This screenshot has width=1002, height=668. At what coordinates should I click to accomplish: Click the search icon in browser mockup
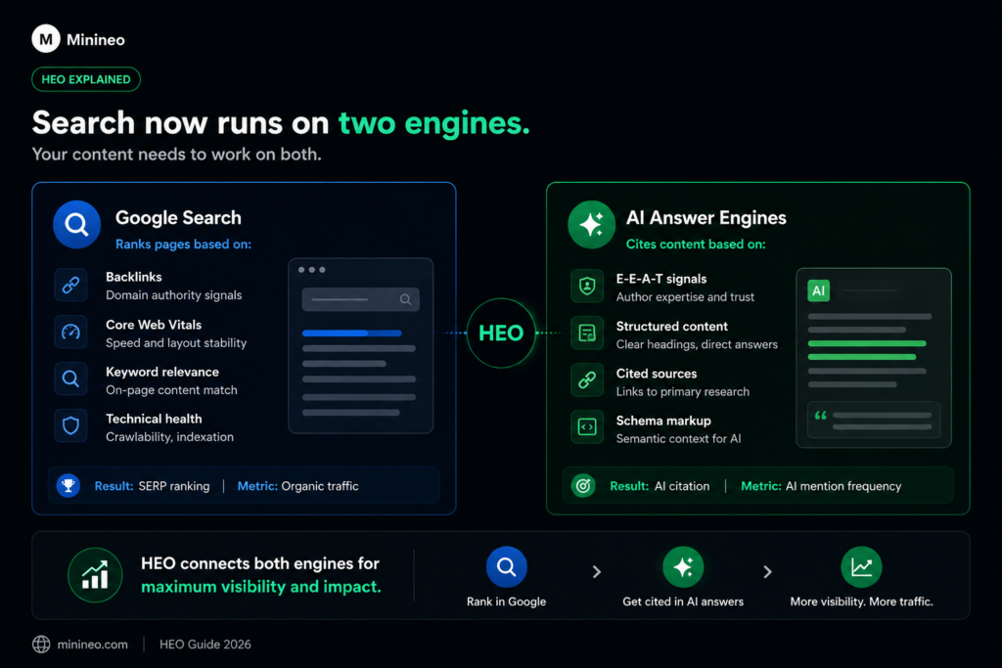405,299
